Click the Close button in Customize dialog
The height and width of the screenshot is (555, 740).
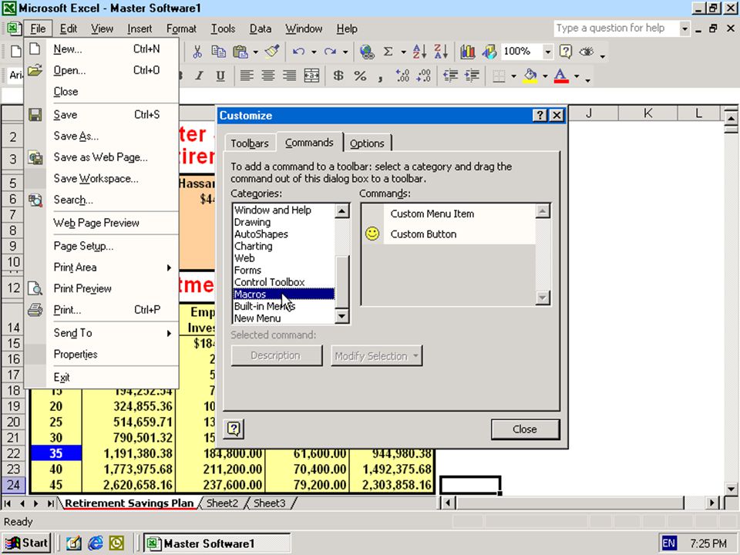(525, 429)
